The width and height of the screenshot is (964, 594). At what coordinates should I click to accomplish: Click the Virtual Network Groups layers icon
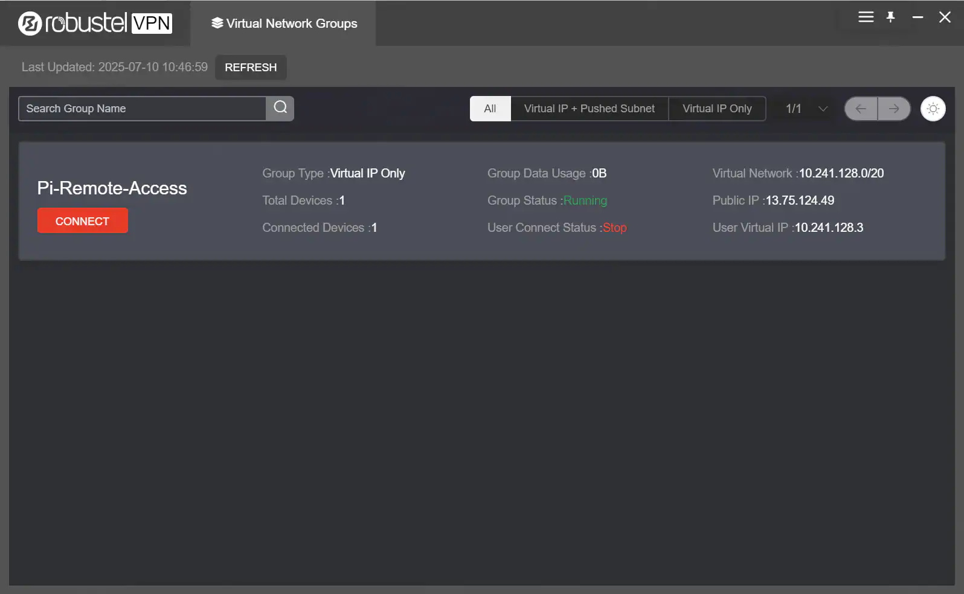tap(217, 23)
